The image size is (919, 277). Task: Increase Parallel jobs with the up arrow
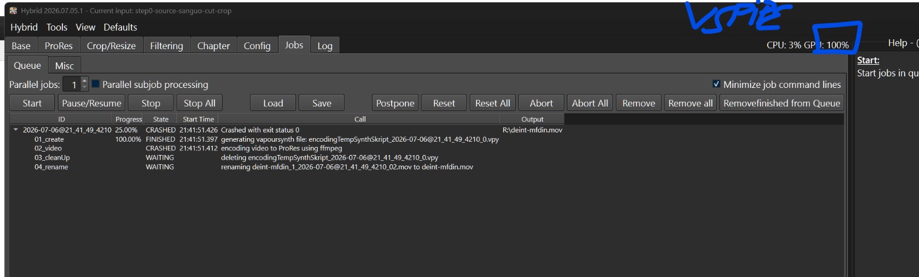(x=84, y=81)
